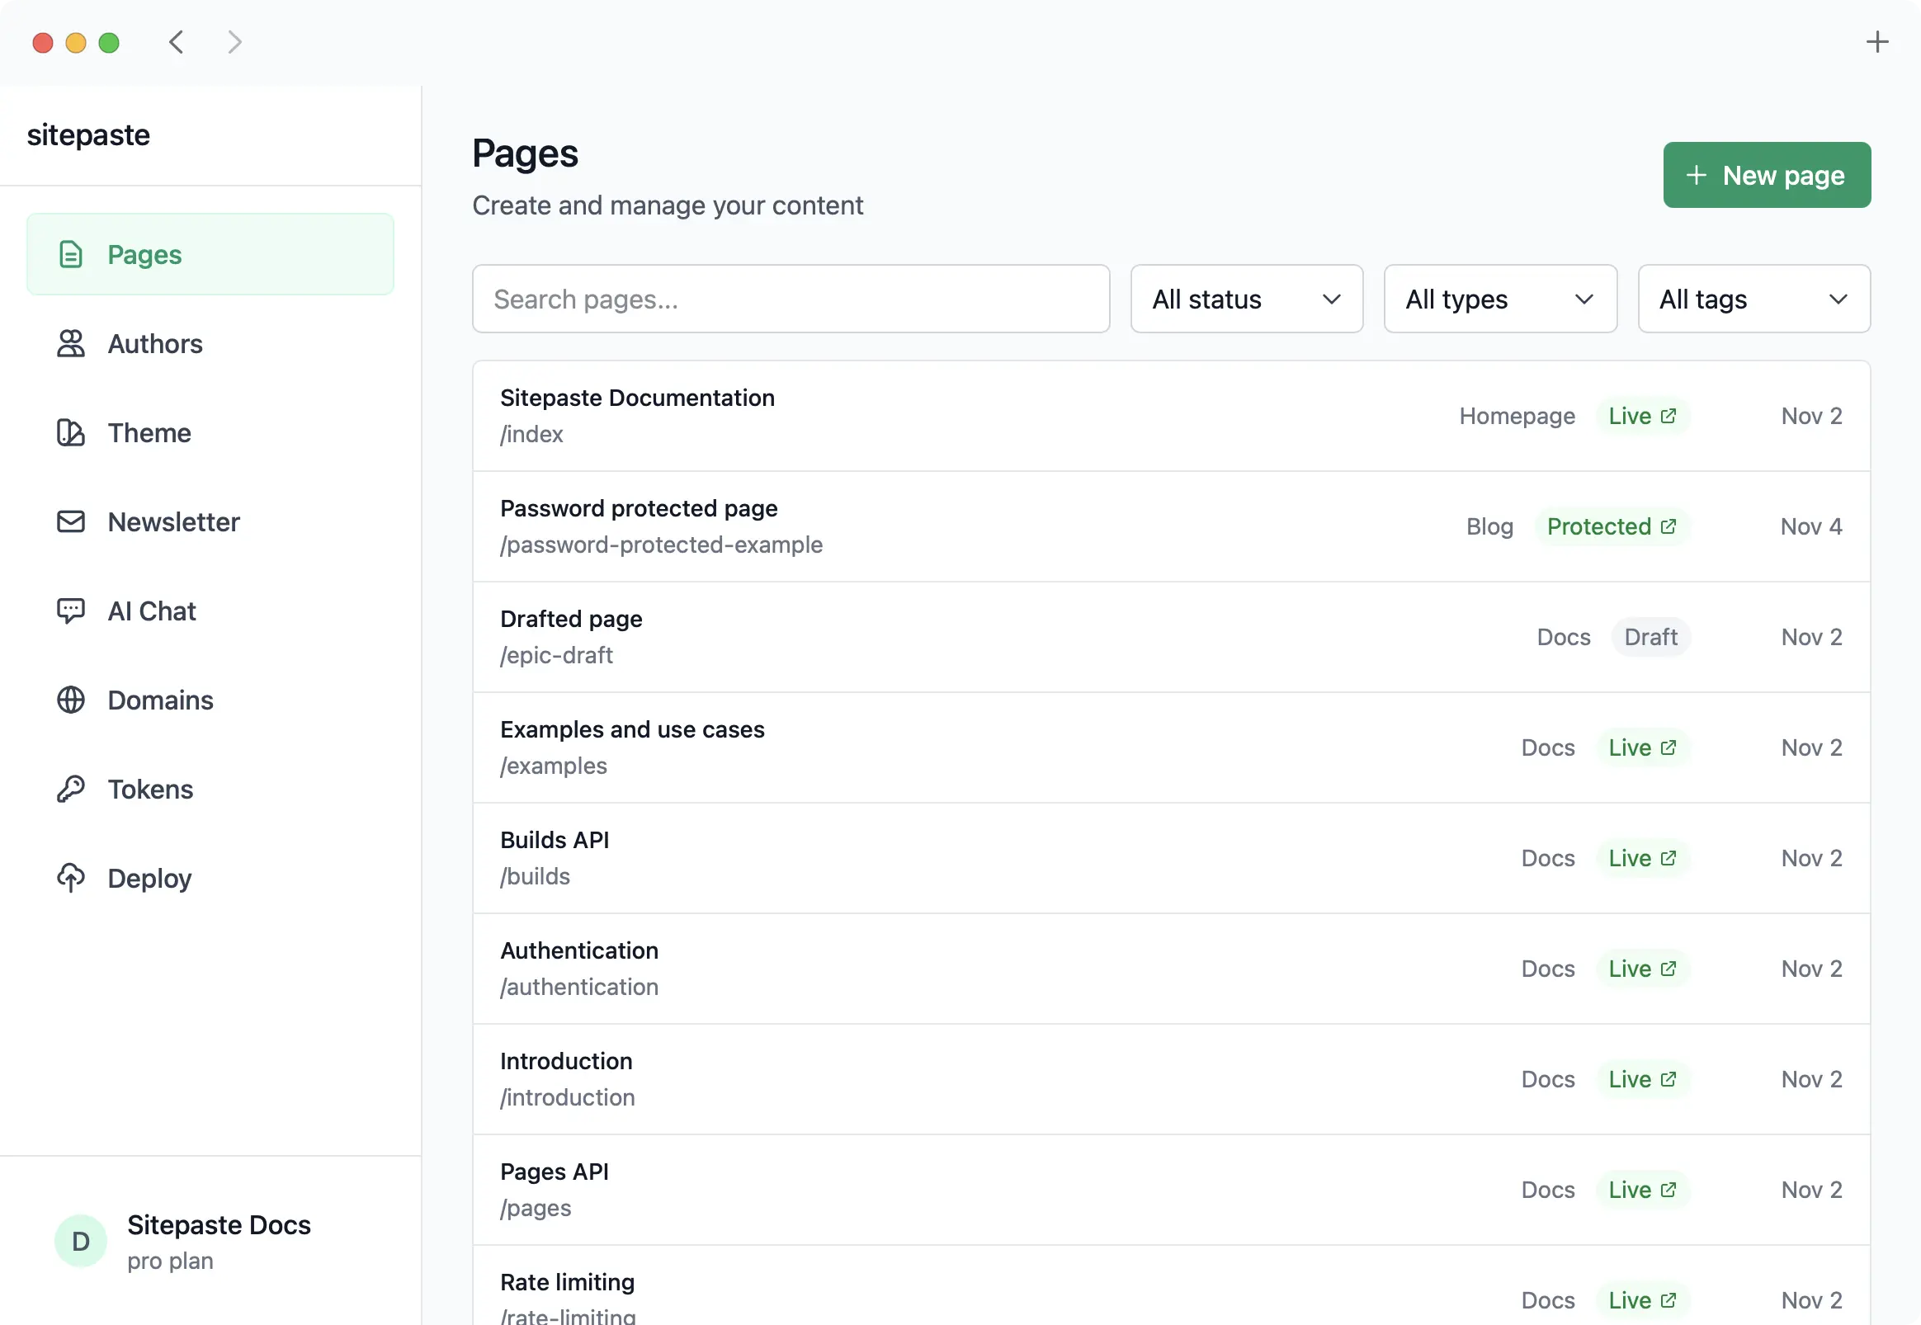The image size is (1921, 1325).
Task: Click the Draft badge on Drafted page
Action: click(x=1650, y=637)
